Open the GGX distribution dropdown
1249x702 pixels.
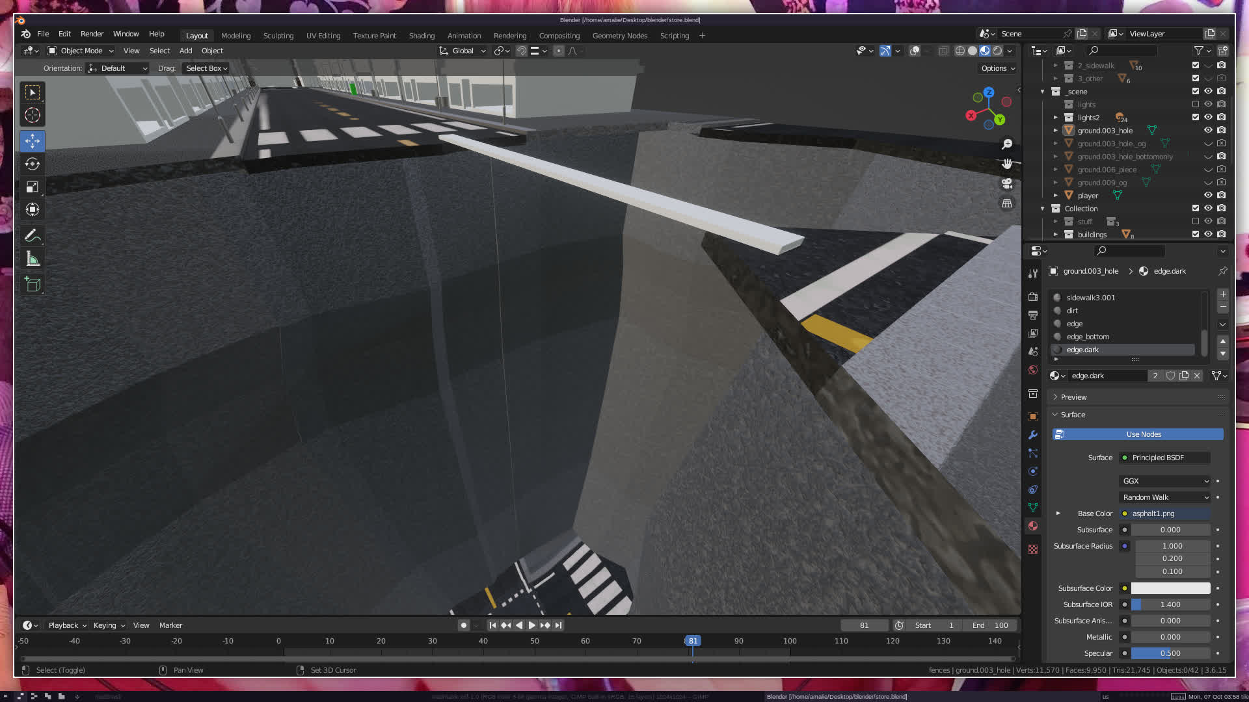[x=1165, y=481]
